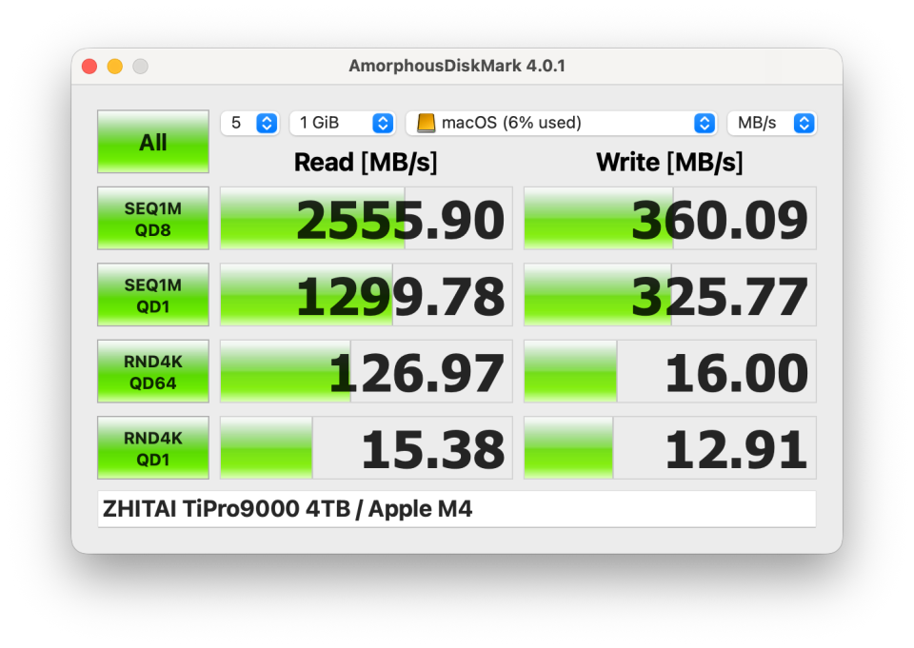Select the 1299.78 read result
Image resolution: width=914 pixels, height=648 pixels.
pyautogui.click(x=366, y=295)
